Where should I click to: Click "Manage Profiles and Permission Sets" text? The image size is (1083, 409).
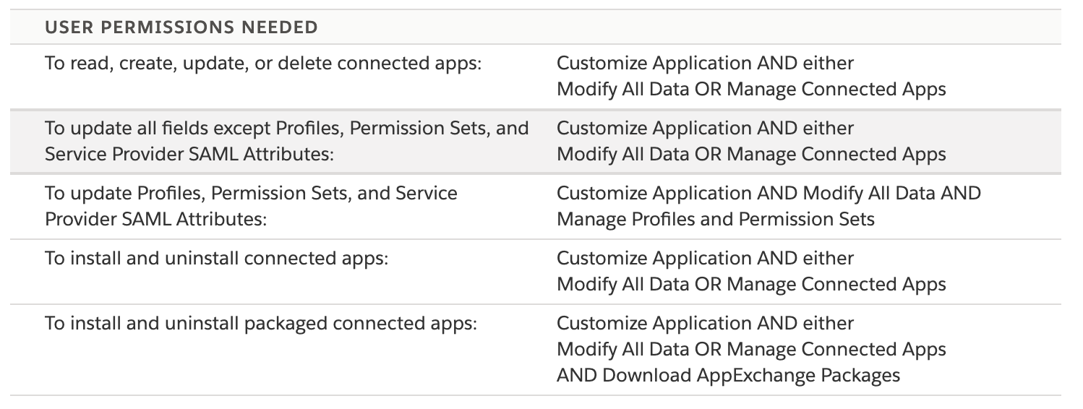[x=715, y=220]
